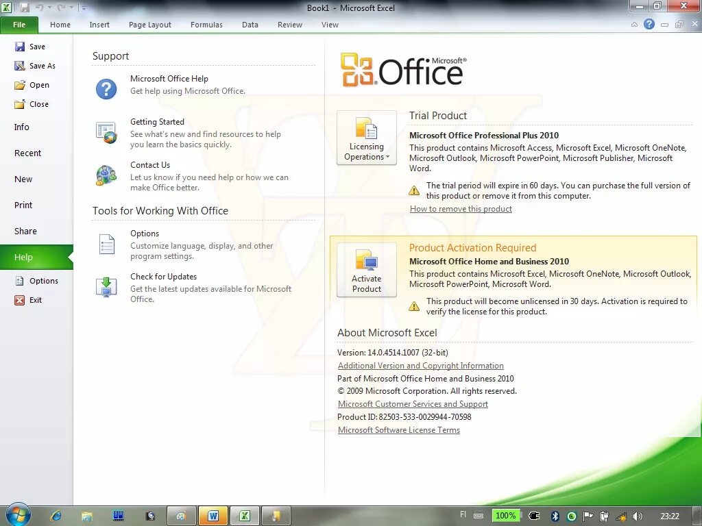Expand the Undo history dropdown arrow
Viewport: 702px width, 526px height.
pyautogui.click(x=49, y=8)
